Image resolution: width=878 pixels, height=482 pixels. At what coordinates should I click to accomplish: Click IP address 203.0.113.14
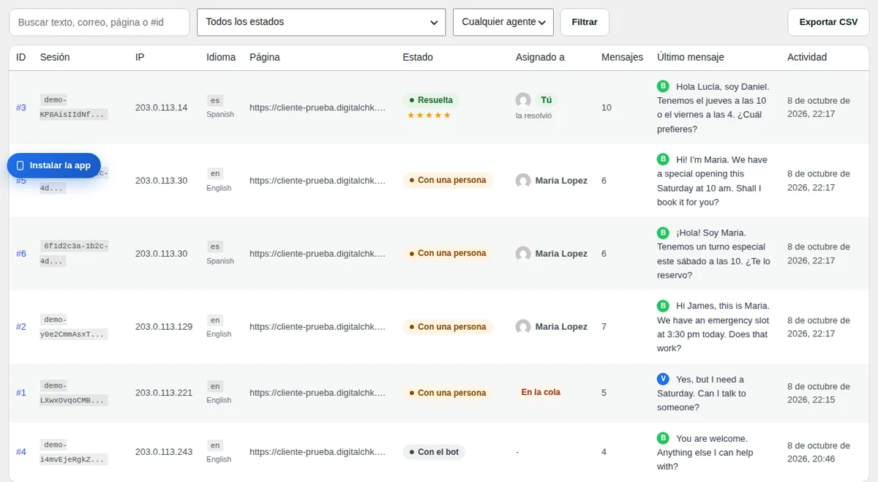pyautogui.click(x=161, y=108)
